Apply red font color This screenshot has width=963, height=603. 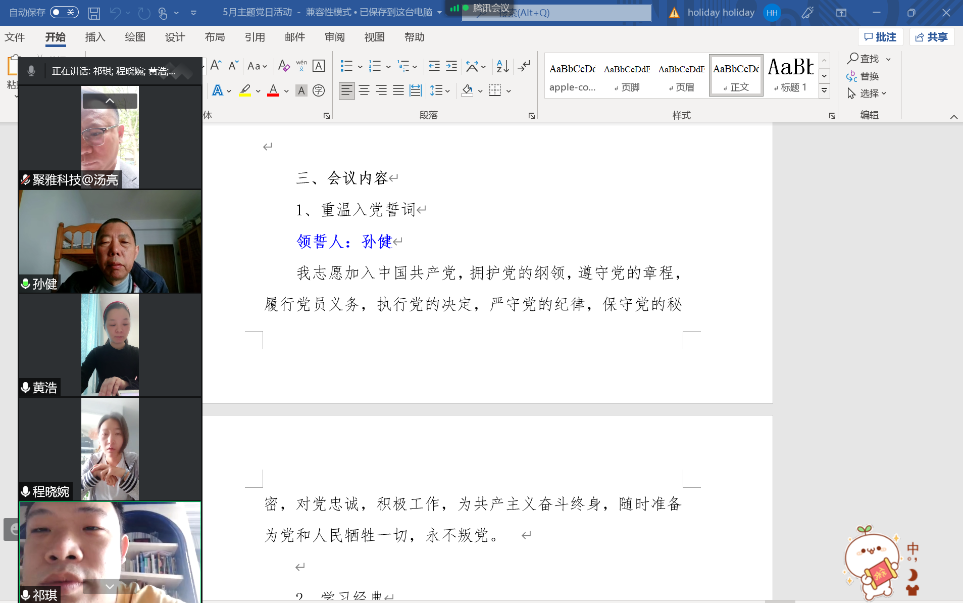click(x=273, y=90)
